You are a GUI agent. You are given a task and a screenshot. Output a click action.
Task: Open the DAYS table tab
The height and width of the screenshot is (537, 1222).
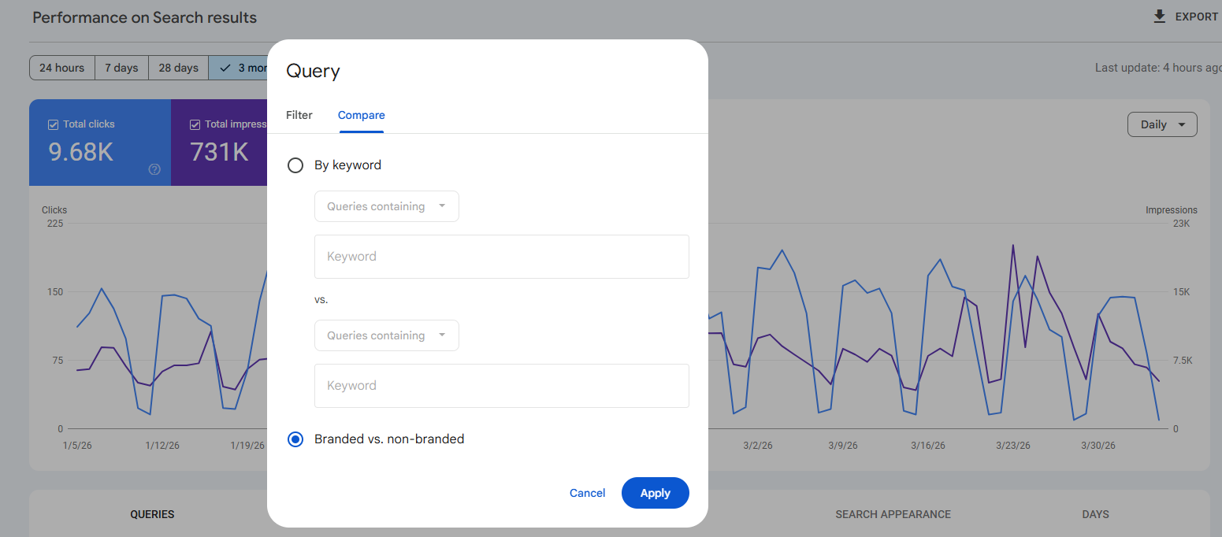pyautogui.click(x=1095, y=514)
